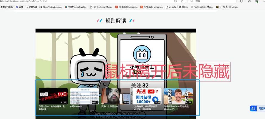265x119 pixels.
Task: Open the 百度一下 bookmark
Action: [x=26, y=7]
